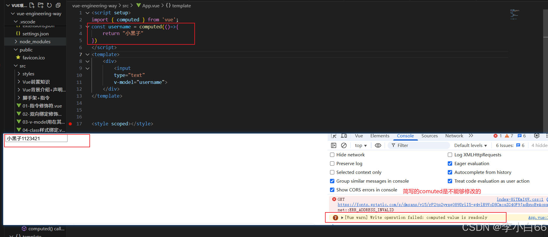The image size is (548, 237).
Task: Open the index-8iTKmI6V.css:1 source link
Action: [x=520, y=199]
